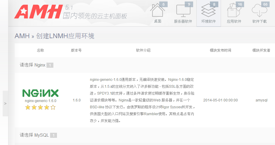Click the star rating under nginx-generic-1.6.0
The height and width of the screenshot is (145, 275).
coord(40,107)
